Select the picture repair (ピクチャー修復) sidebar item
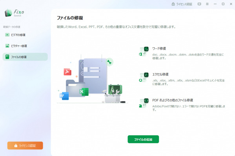The image size is (235, 156). pyautogui.click(x=25, y=46)
